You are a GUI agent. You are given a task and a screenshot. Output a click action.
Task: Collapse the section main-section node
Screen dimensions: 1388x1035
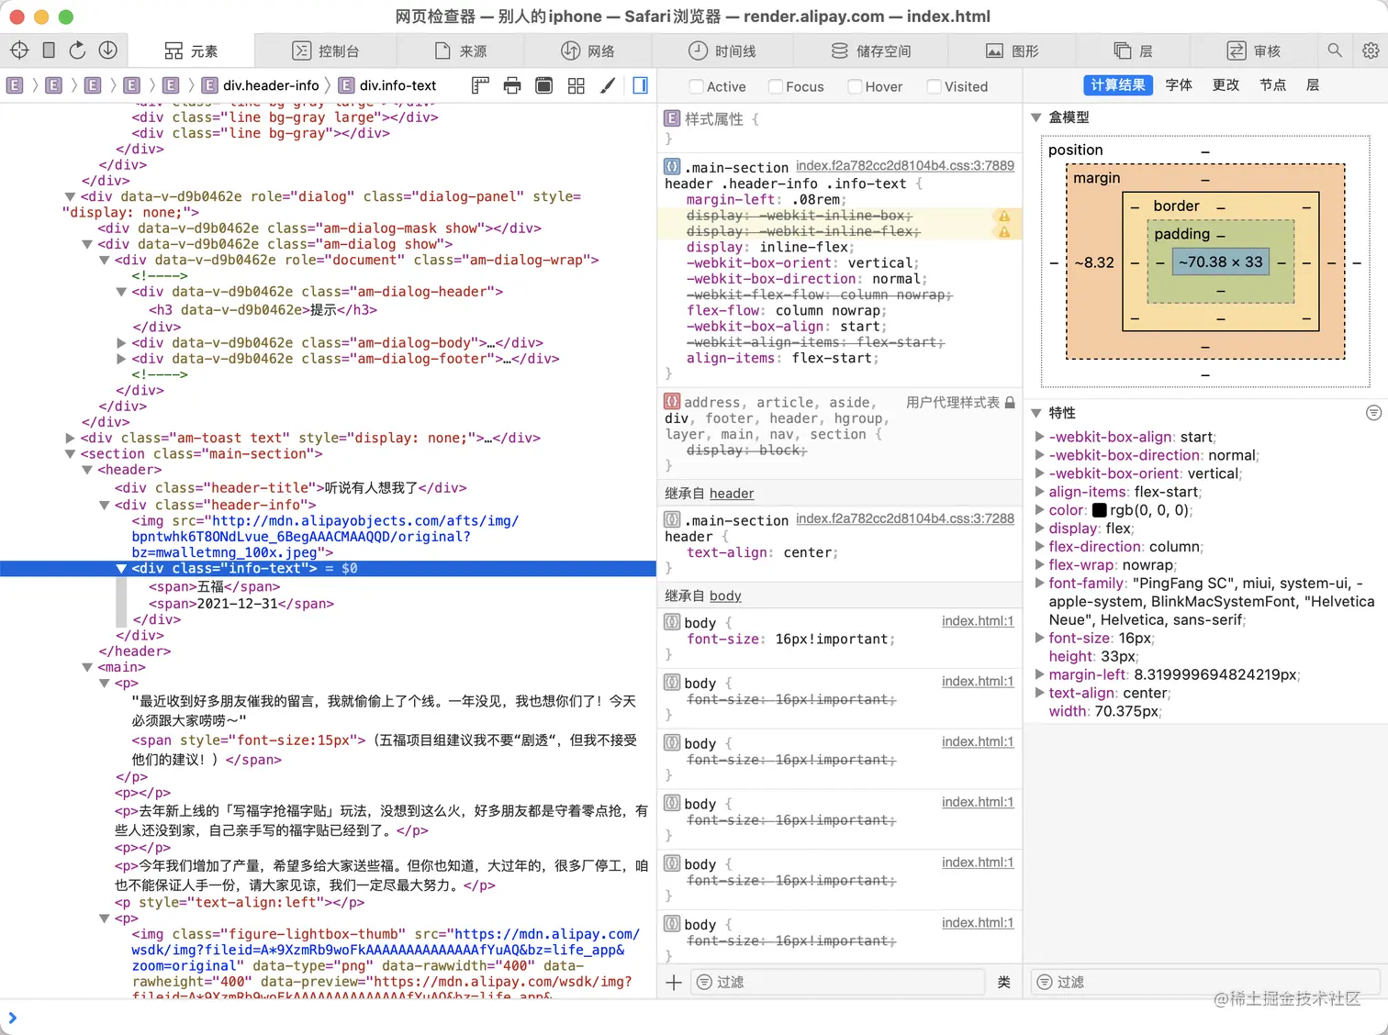tap(70, 453)
